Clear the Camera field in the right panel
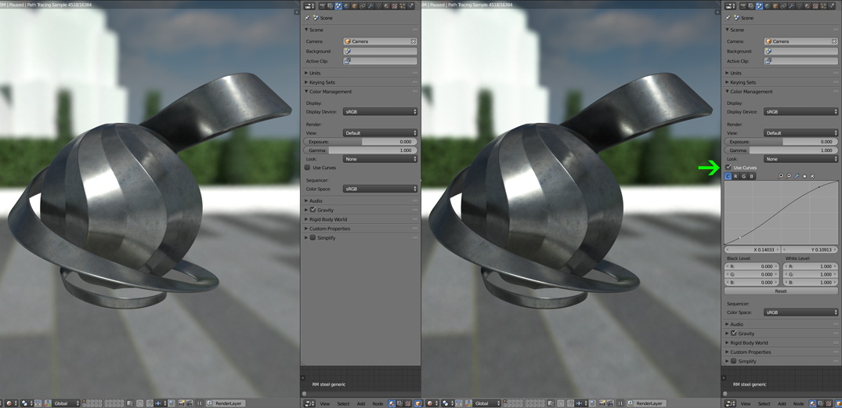Image resolution: width=842 pixels, height=408 pixels. (834, 42)
